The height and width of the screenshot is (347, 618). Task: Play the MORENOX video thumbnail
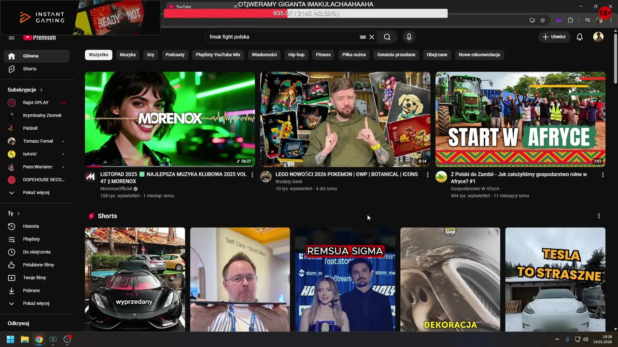[170, 119]
